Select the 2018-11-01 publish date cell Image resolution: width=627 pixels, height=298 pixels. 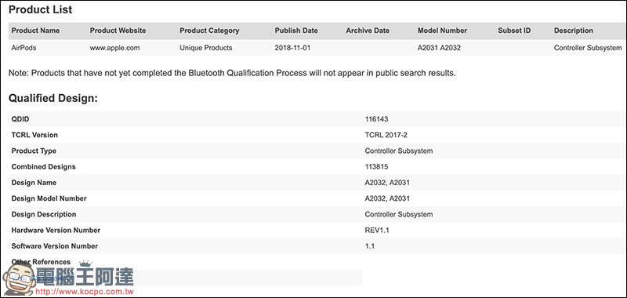(x=292, y=48)
